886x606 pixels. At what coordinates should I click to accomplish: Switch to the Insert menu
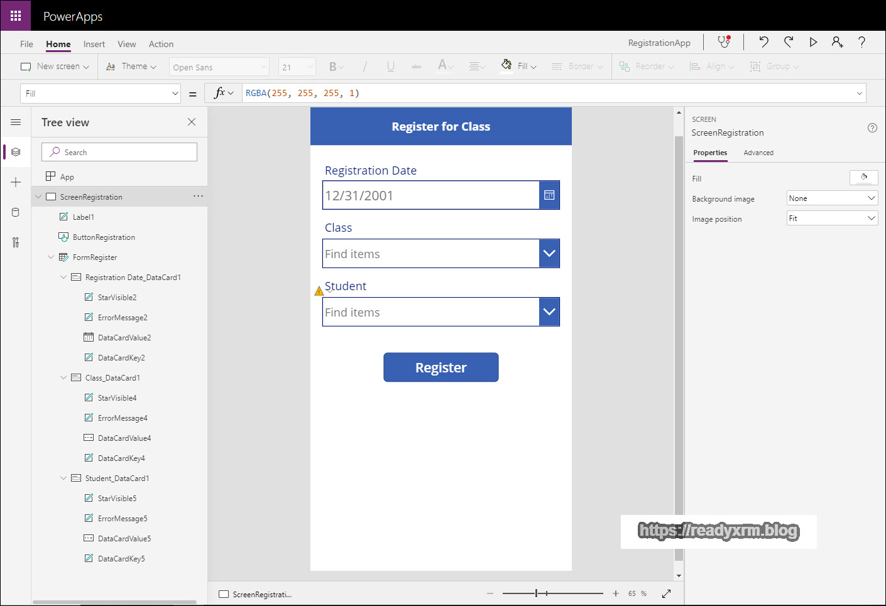[x=94, y=44]
